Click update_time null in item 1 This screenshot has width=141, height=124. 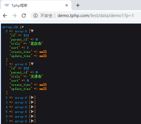click(x=43, y=89)
